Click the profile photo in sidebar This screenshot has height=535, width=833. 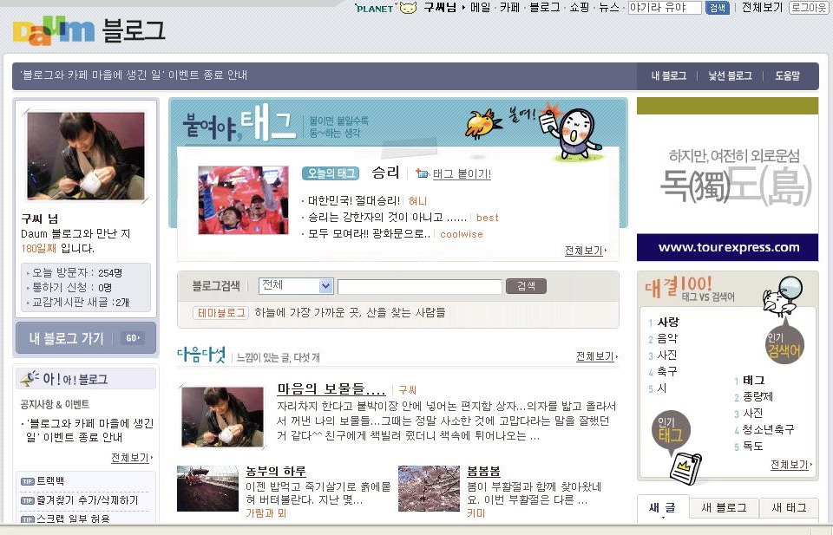[x=86, y=155]
